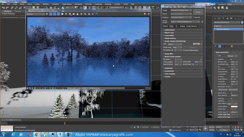The width and height of the screenshot is (244, 137).
Task: Click the red stop render icon in frame buffer
Action: [145, 14]
